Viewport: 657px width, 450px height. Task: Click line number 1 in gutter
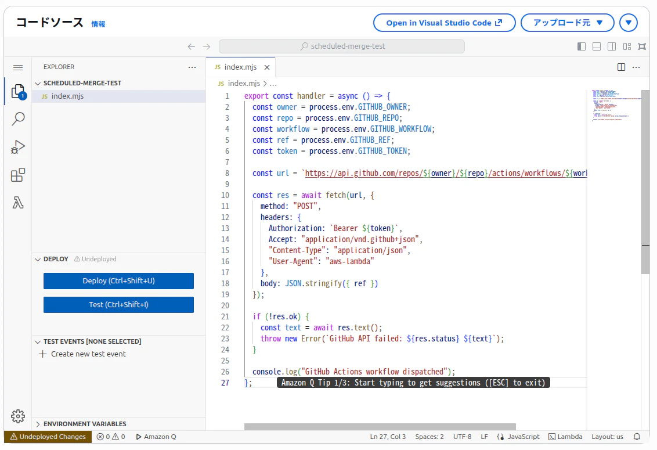point(227,96)
